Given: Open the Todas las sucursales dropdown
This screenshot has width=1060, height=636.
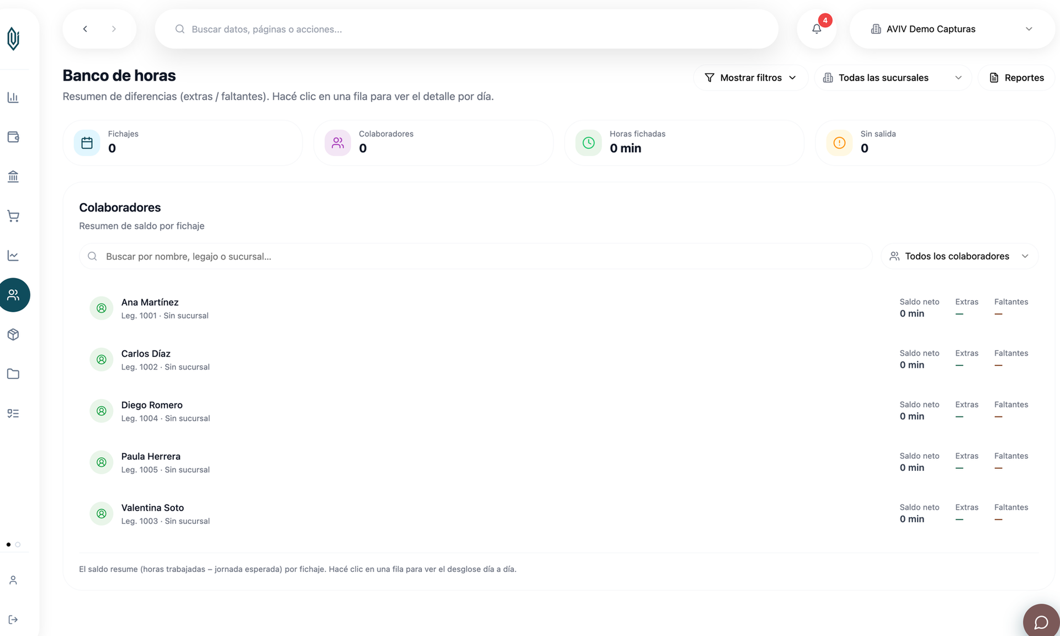Looking at the screenshot, I should [893, 78].
